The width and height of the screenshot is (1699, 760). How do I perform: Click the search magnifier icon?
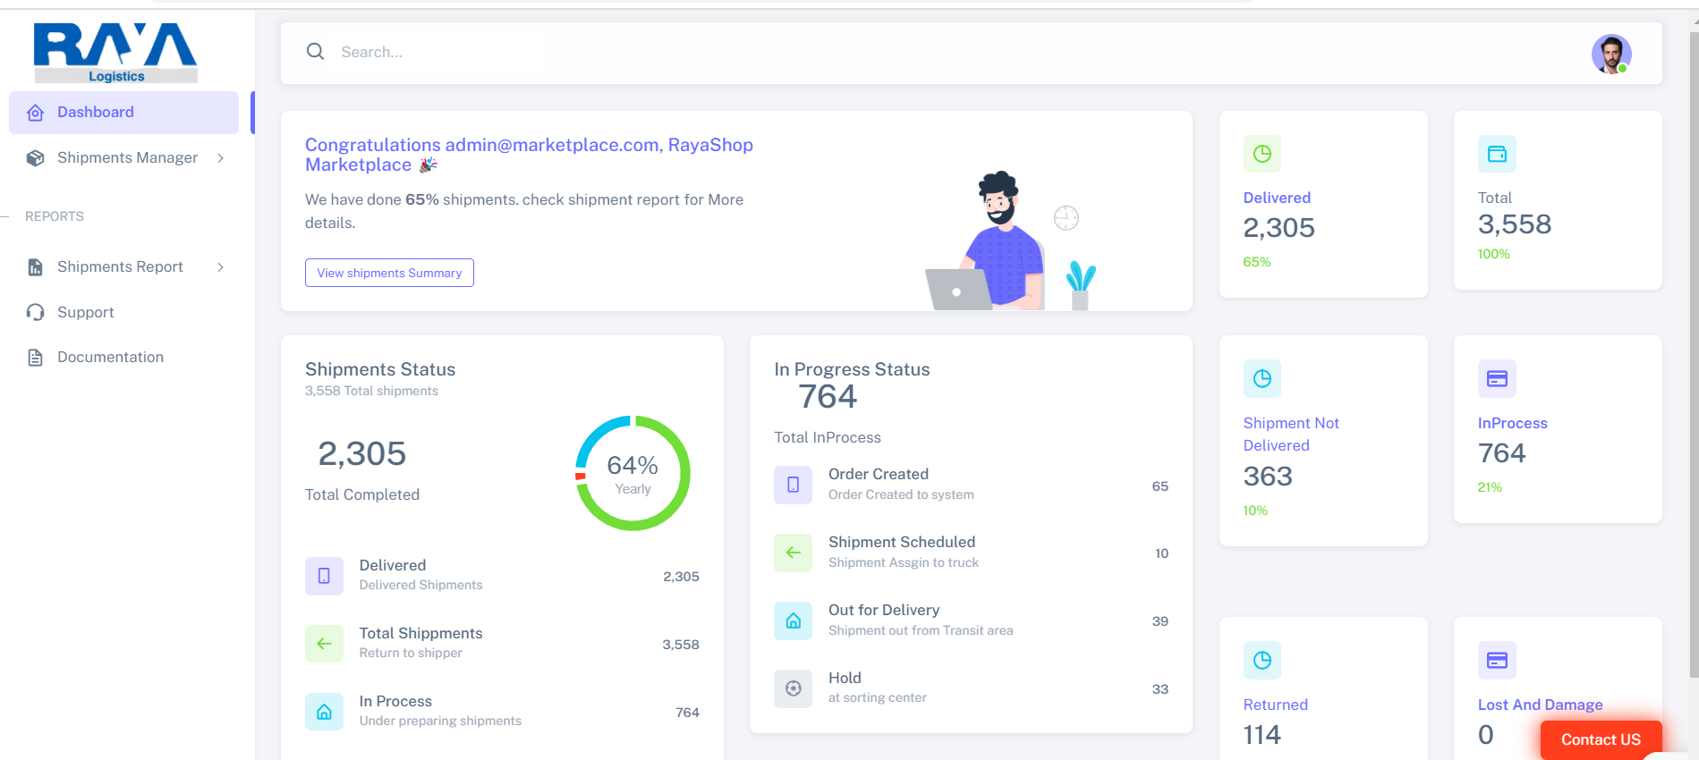(x=315, y=52)
